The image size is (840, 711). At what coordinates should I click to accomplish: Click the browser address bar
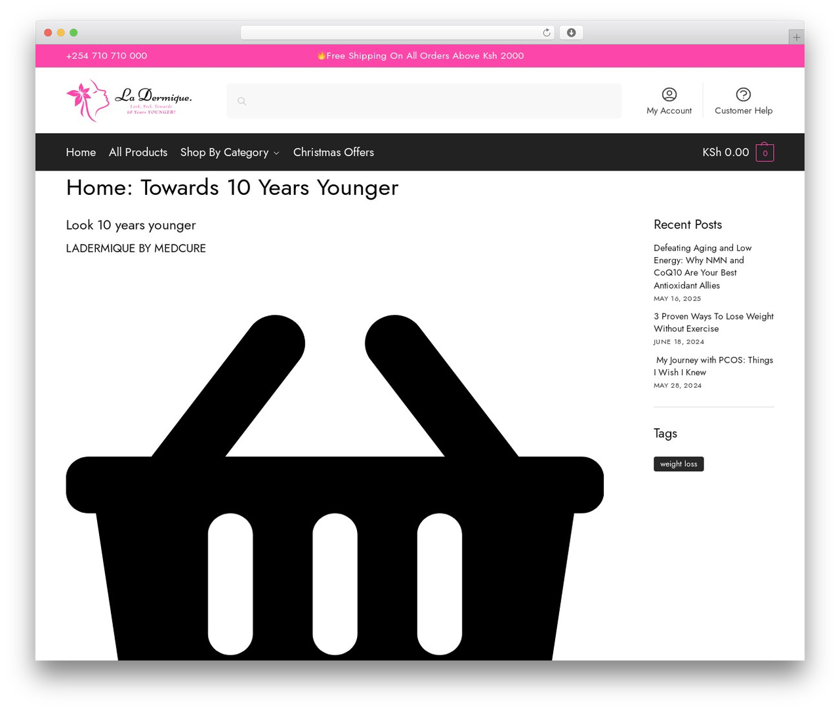tap(398, 33)
